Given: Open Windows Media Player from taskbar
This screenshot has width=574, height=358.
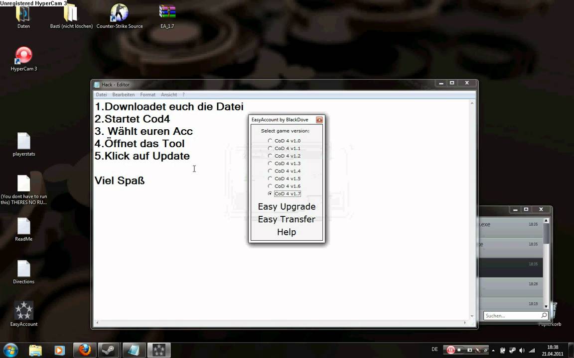Looking at the screenshot, I should 59,351.
